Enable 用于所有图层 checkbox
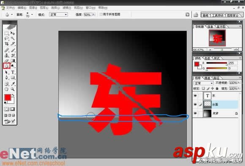 (101, 14)
